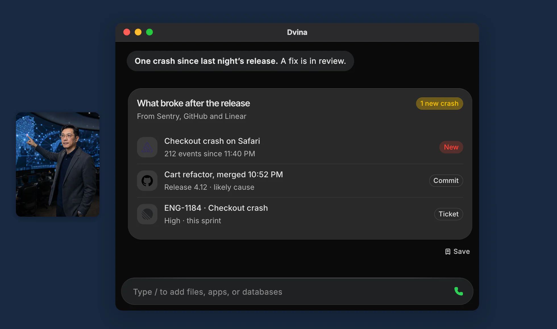
Task: Select 'Checkout crash on Safari' title
Action: [212, 141]
